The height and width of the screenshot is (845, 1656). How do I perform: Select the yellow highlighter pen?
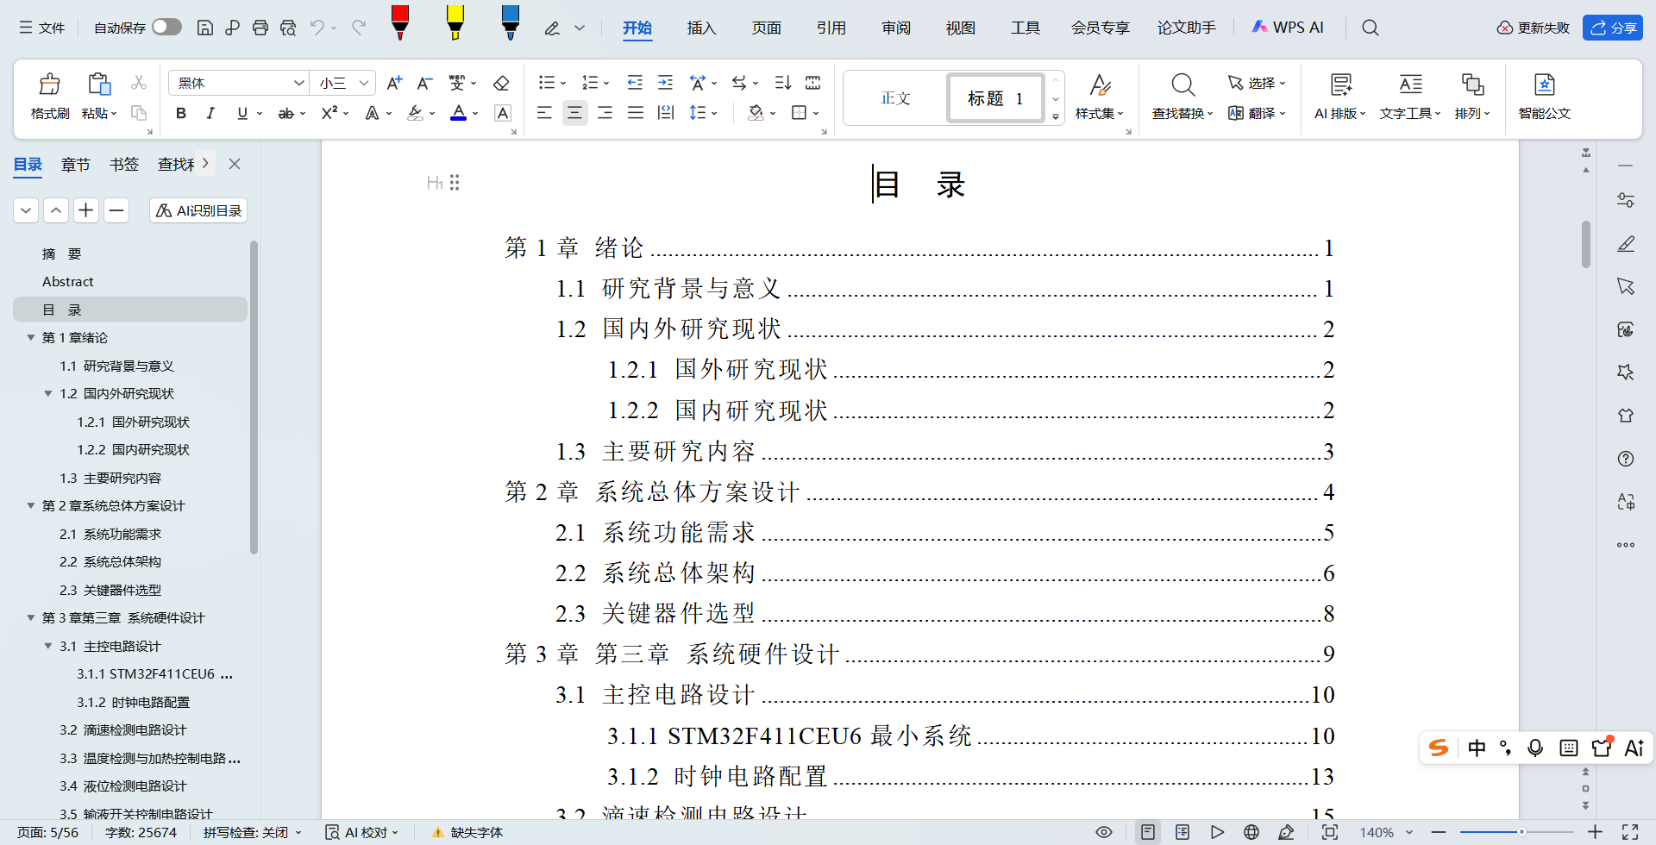coord(455,22)
